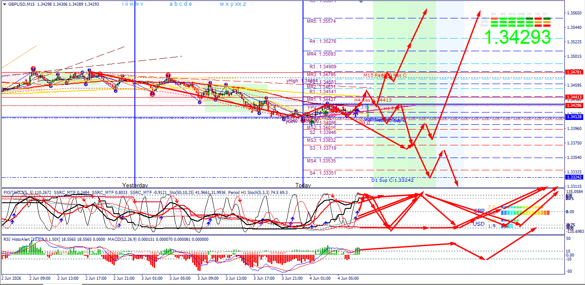Click the GBP currency strength label
Screen dimensions: 585x285
(x=479, y=211)
